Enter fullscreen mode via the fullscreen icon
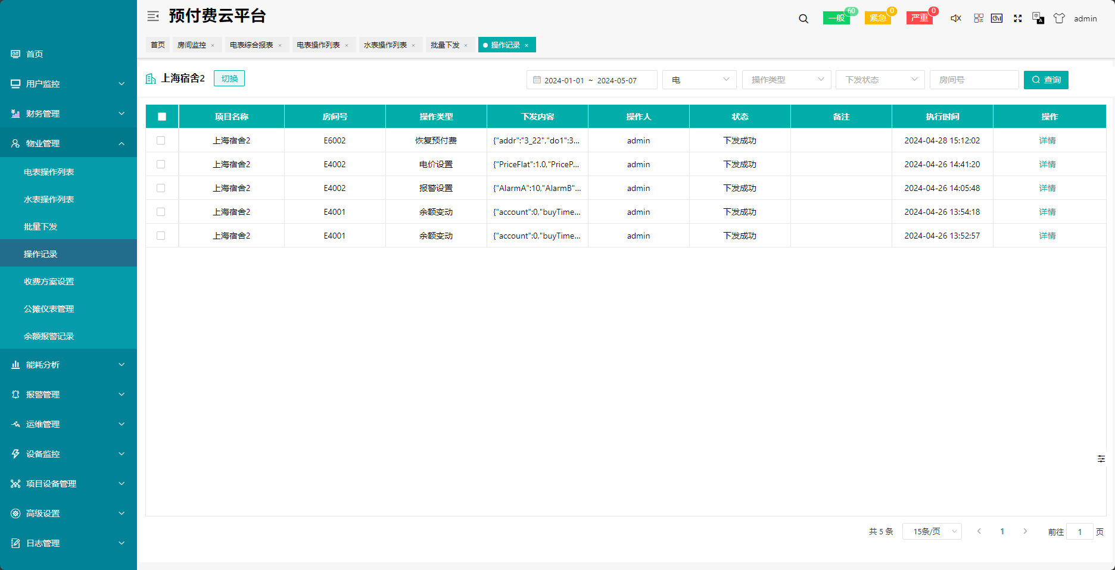The image size is (1115, 570). tap(1018, 18)
